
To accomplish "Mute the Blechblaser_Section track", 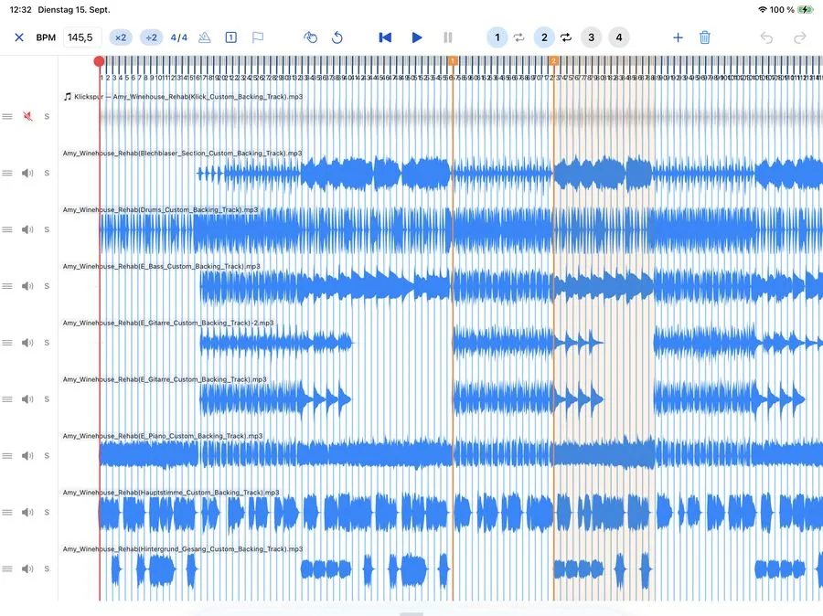I will pos(27,173).
